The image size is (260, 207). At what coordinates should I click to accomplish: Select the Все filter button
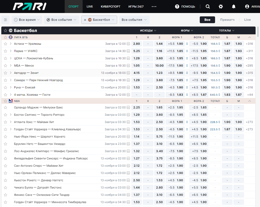point(207,20)
